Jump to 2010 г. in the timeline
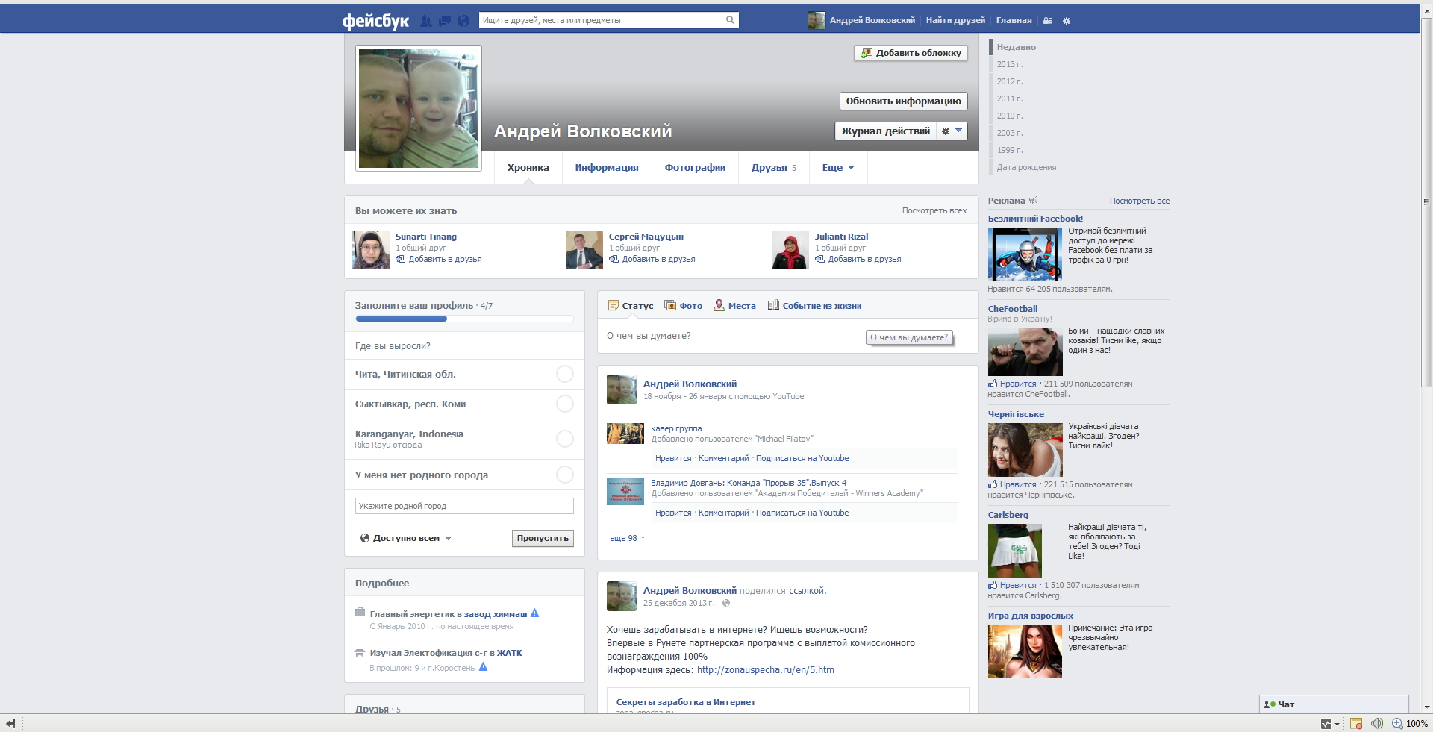 1010,116
